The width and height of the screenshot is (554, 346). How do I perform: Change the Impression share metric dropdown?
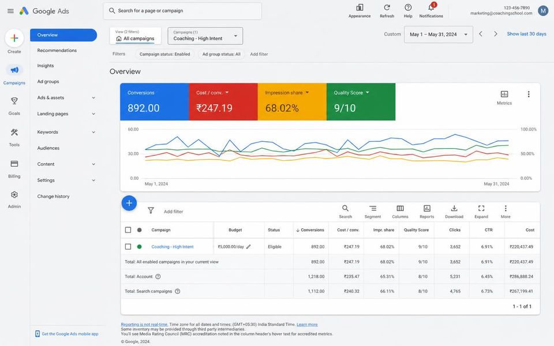coord(307,92)
